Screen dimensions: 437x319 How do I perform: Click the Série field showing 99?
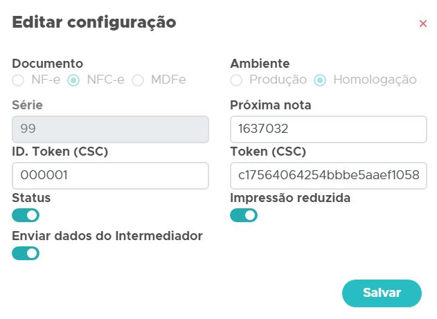[x=110, y=129]
